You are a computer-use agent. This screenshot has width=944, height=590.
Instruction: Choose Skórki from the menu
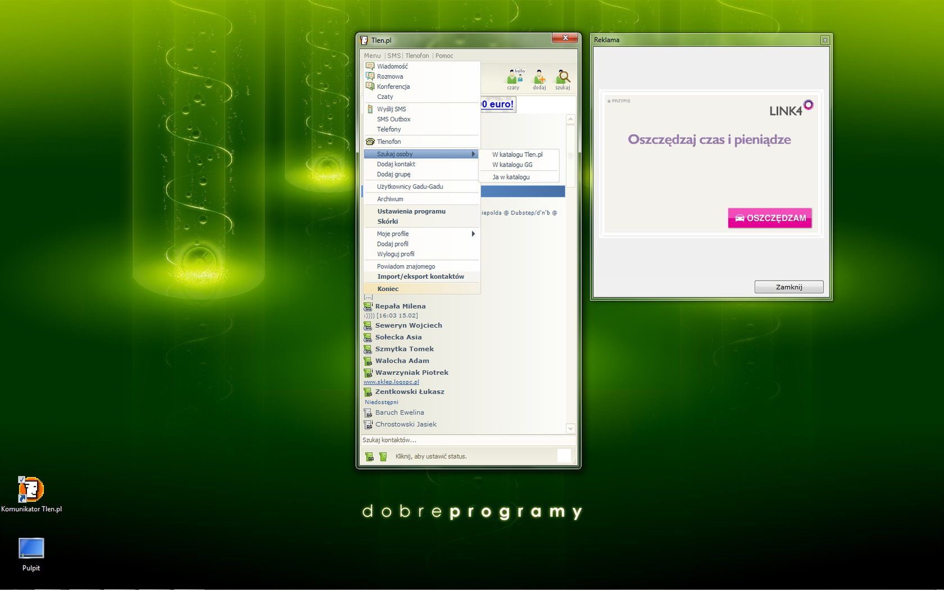(421, 221)
